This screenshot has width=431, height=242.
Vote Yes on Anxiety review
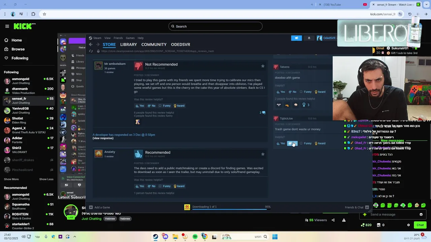(x=139, y=186)
